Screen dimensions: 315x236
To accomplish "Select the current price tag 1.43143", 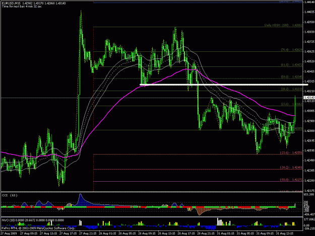I will [x=308, y=98].
